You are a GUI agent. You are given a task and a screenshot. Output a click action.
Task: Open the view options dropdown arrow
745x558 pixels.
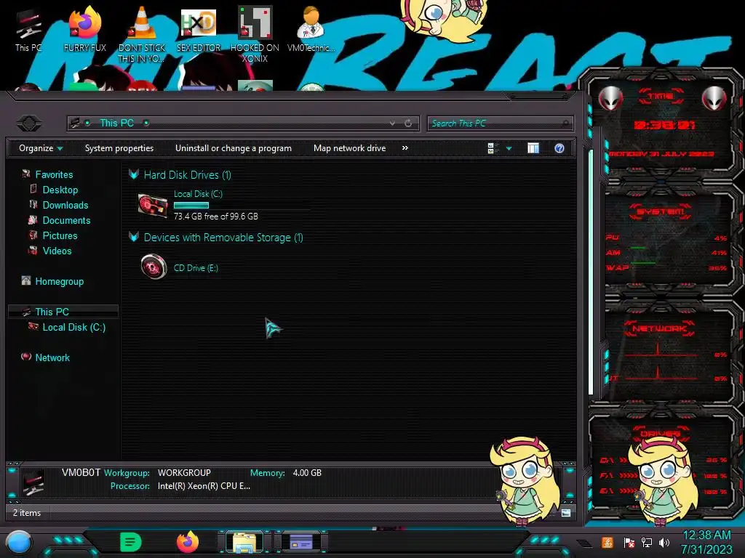tap(509, 148)
